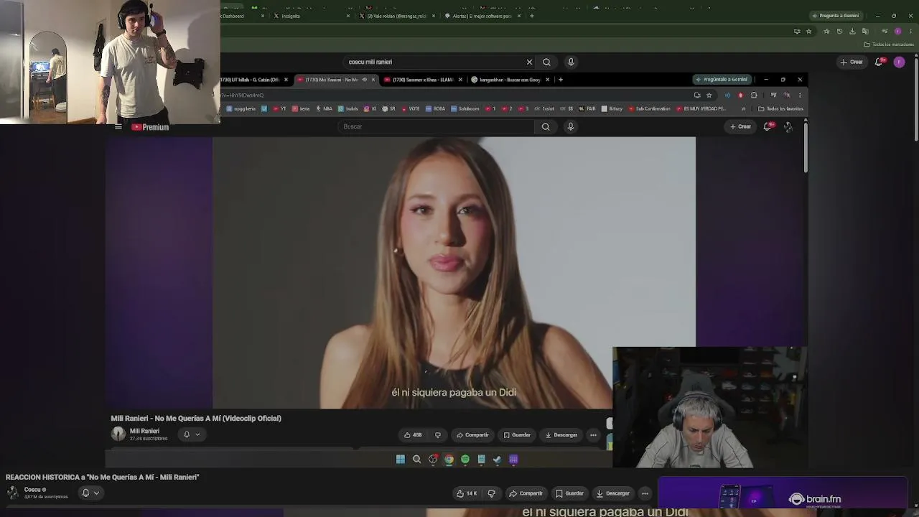Screen dimensions: 919x517
Task: Open the 'ES MUY VERDAD' bookmark
Action: (701, 109)
